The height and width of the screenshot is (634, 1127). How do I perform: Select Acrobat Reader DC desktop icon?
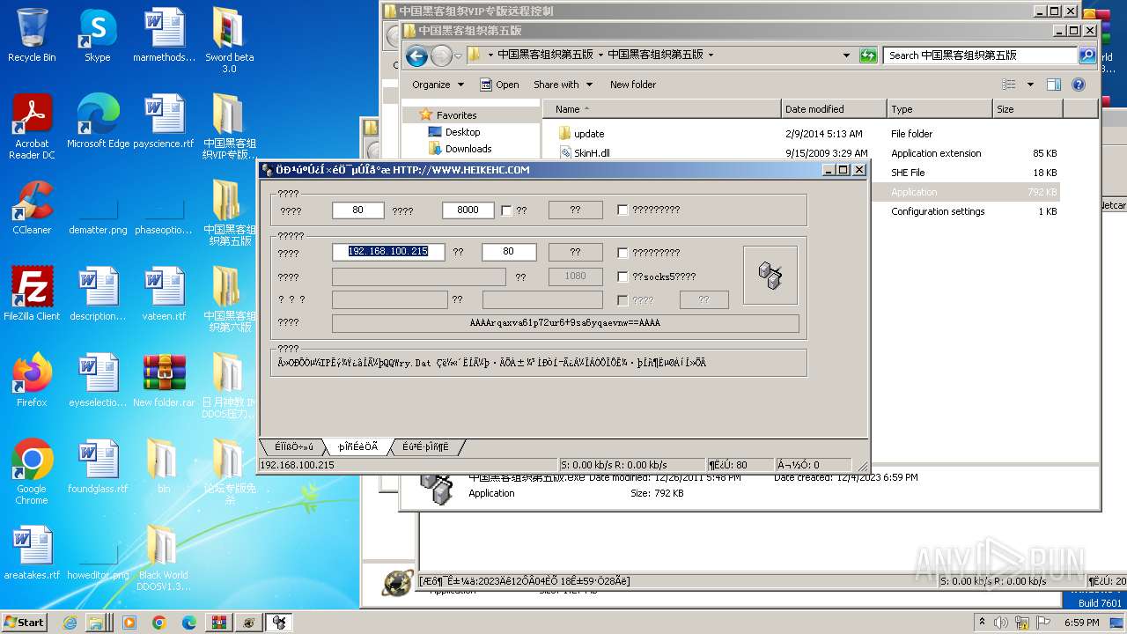coord(32,127)
